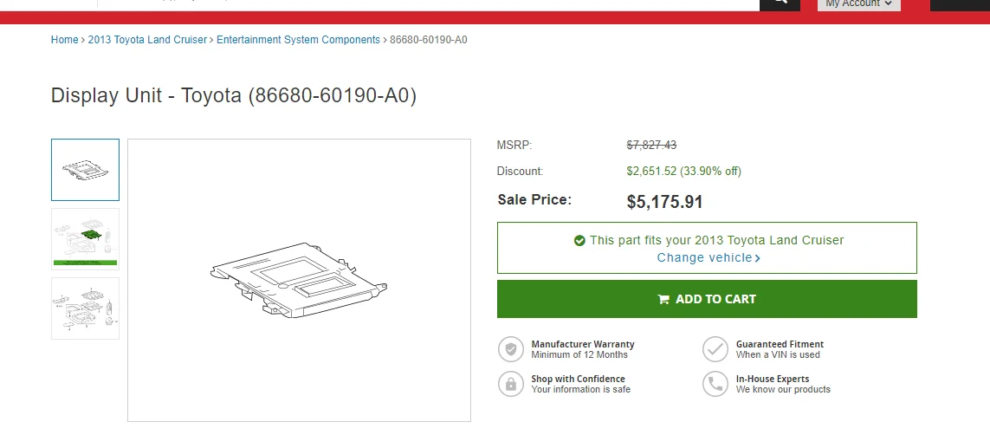Image resolution: width=990 pixels, height=435 pixels.
Task: Click the chevron beside Change vehicle
Action: 758,258
